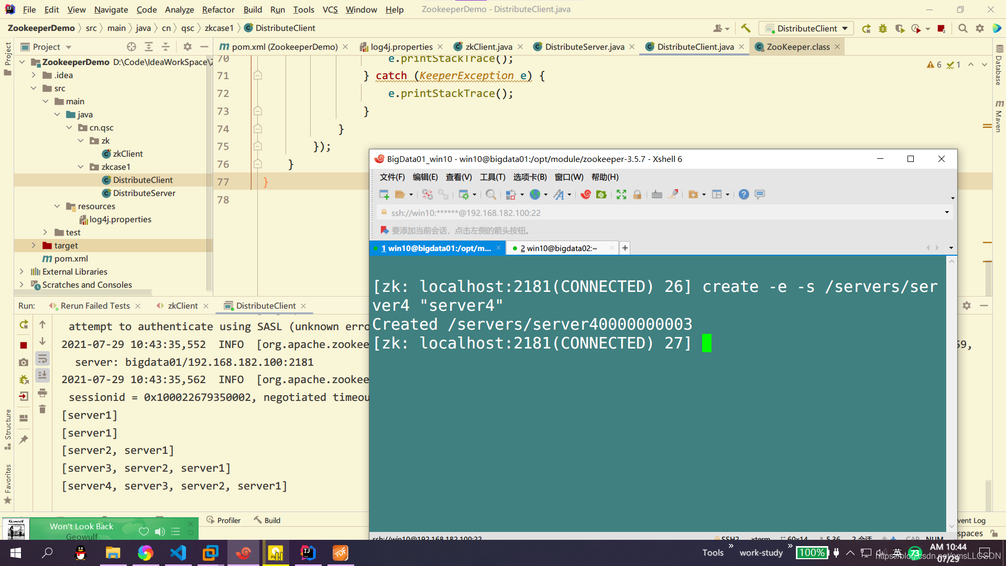Collapse the zkcase1 package
1006x566 pixels.
81,167
